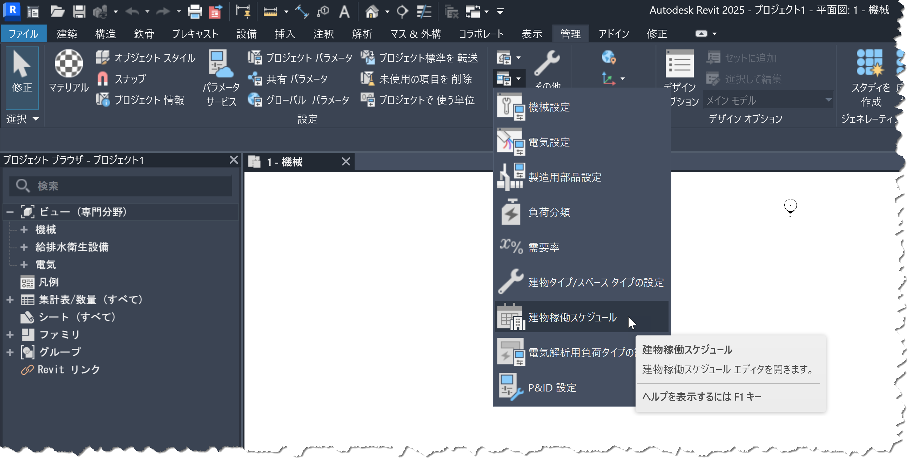Click the Print icon in quick access toolbar

pyautogui.click(x=195, y=11)
